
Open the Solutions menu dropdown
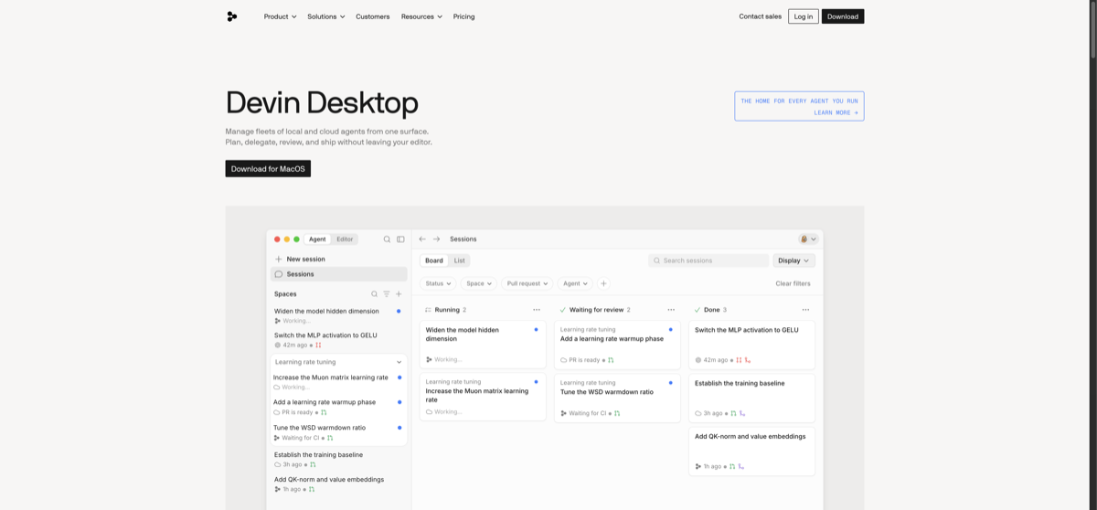click(326, 16)
